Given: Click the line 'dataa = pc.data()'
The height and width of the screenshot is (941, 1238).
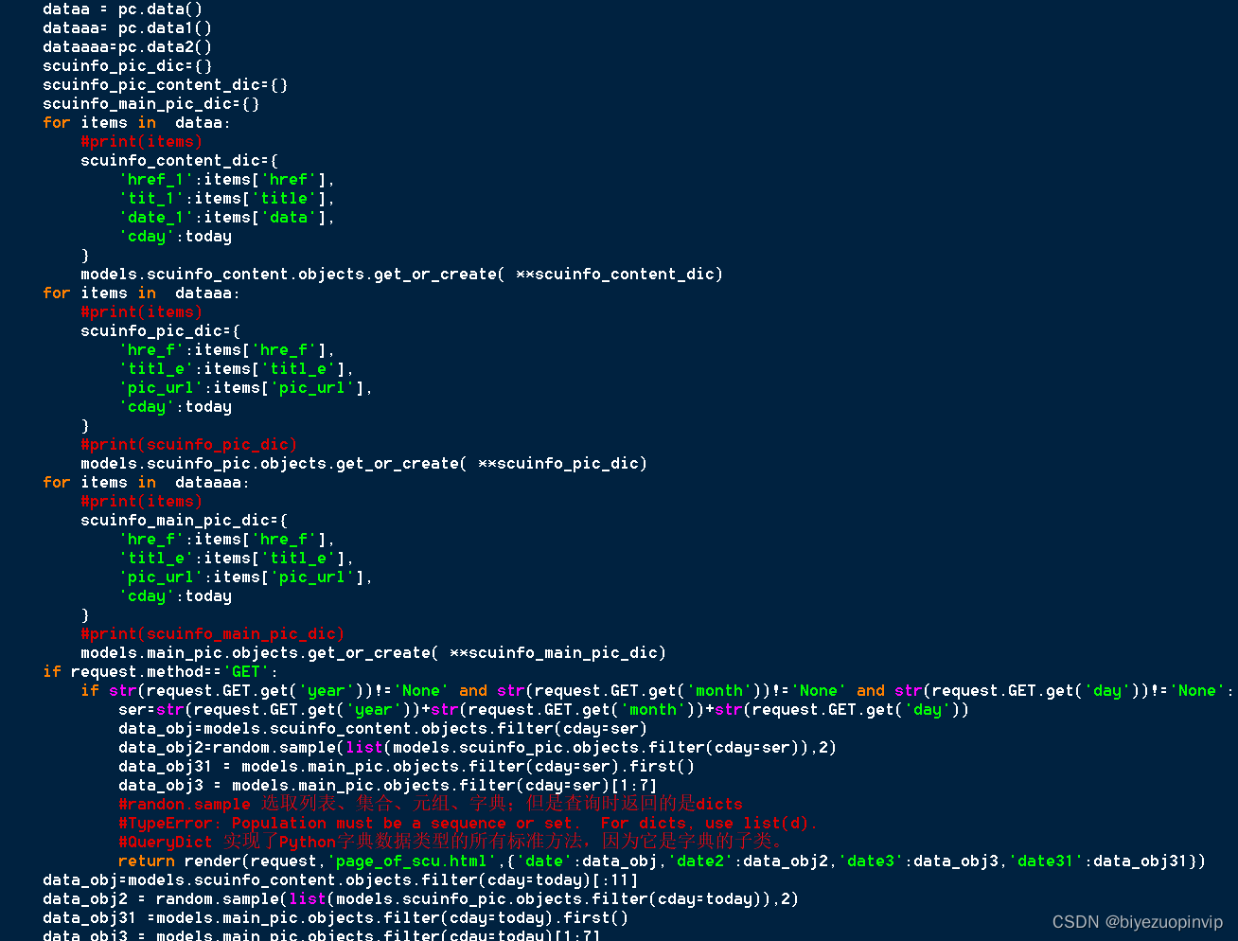Looking at the screenshot, I should pyautogui.click(x=123, y=9).
